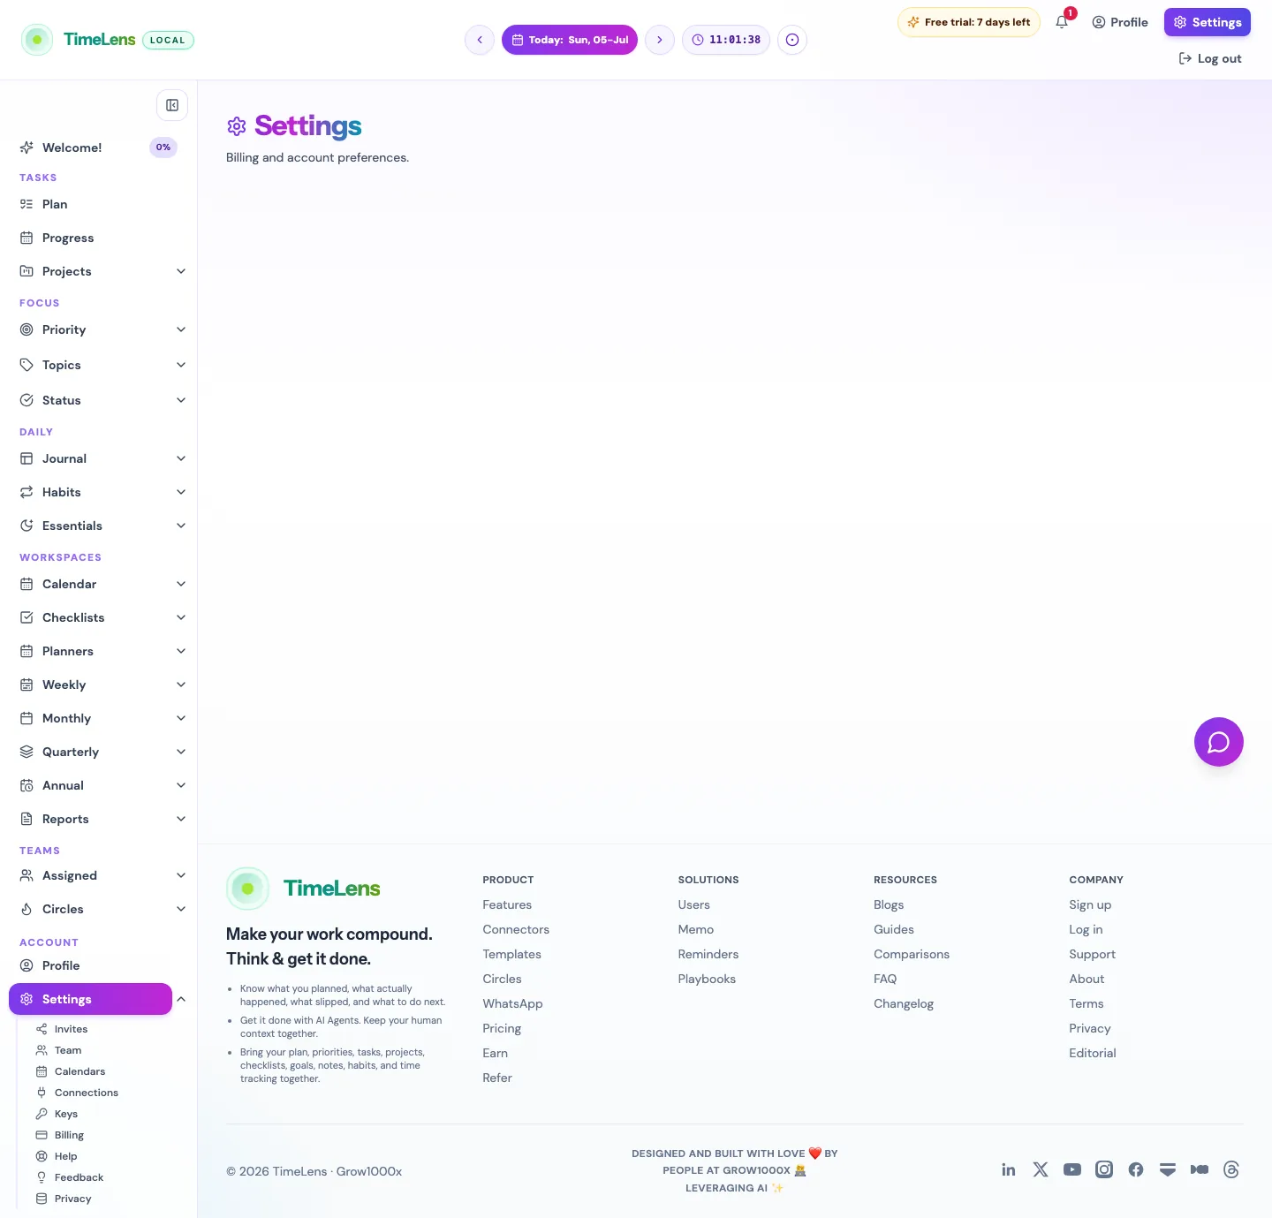Screen dimensions: 1272x1218
Task: Collapse the Settings section chevron
Action: (181, 999)
